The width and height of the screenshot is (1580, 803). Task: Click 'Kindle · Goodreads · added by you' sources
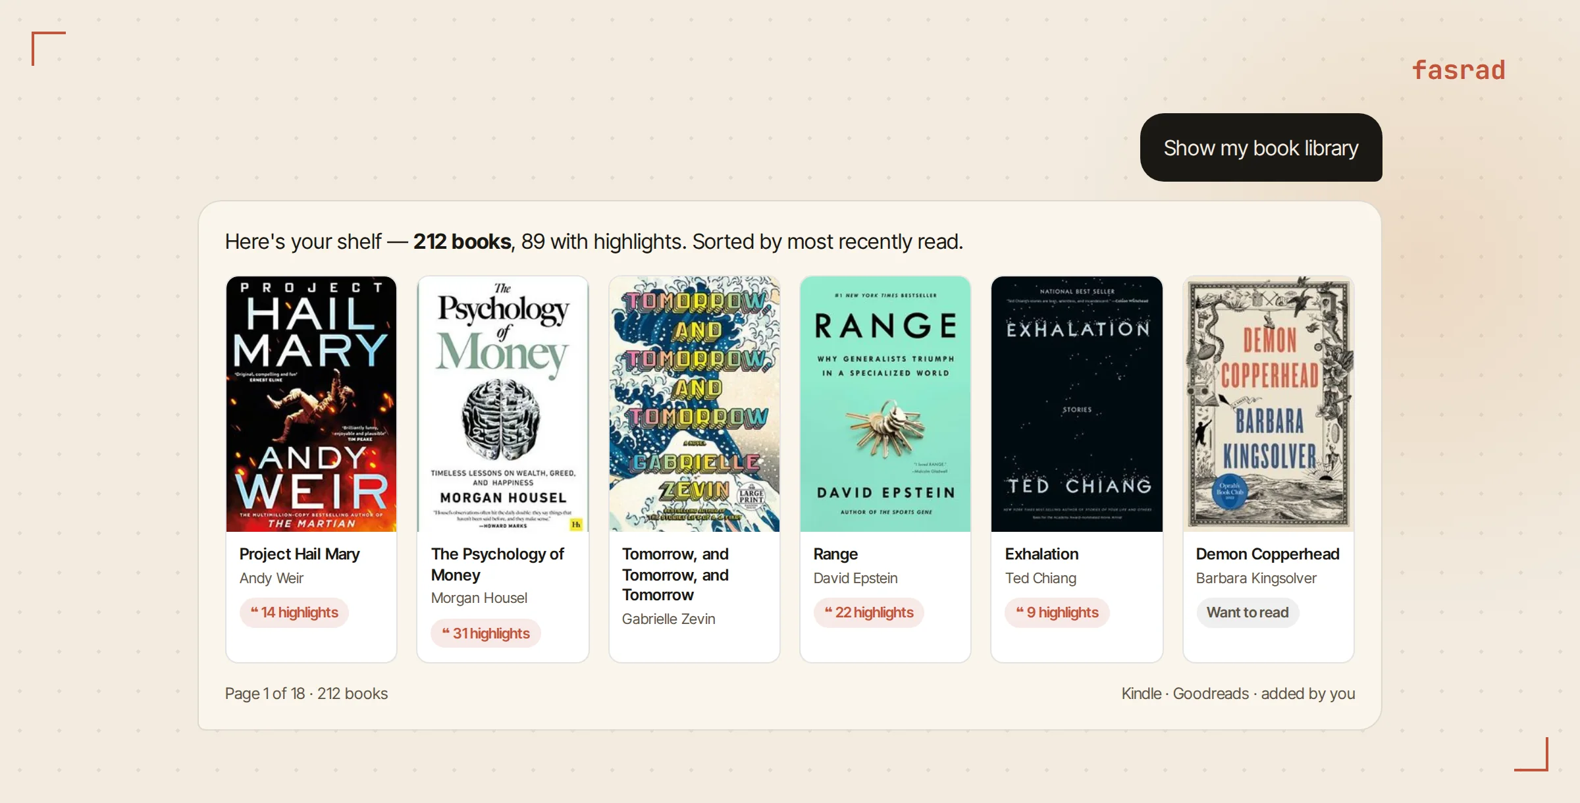coord(1238,694)
